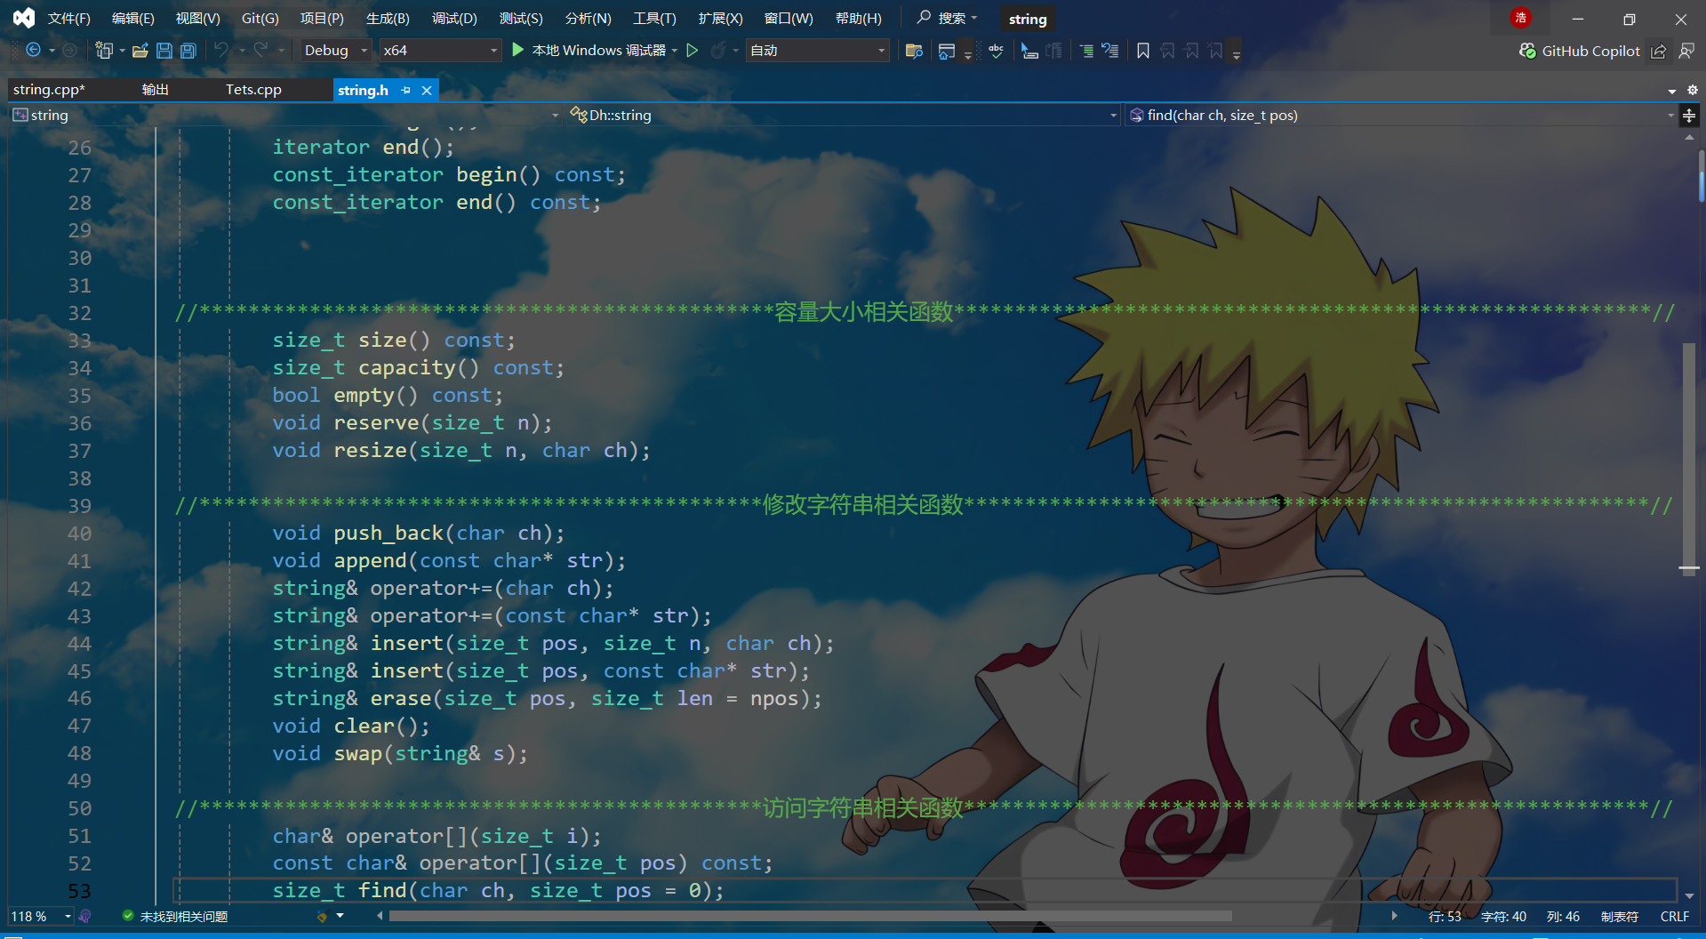1706x939 pixels.
Task: Click the Open File folder icon
Action: [x=140, y=51]
